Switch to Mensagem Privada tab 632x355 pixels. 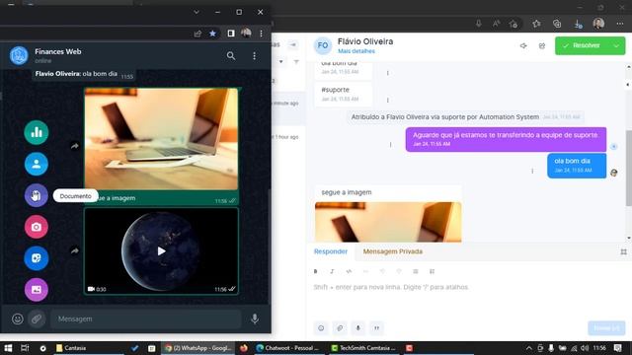click(x=393, y=251)
